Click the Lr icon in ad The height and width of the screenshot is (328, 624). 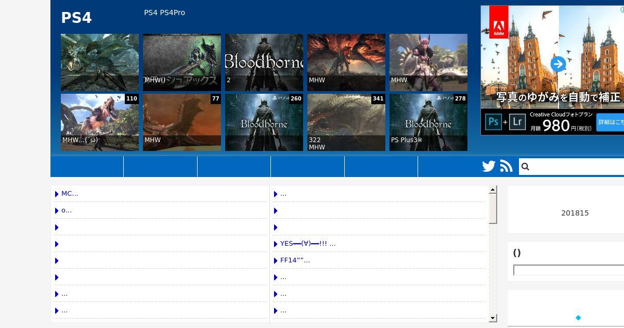tap(517, 122)
